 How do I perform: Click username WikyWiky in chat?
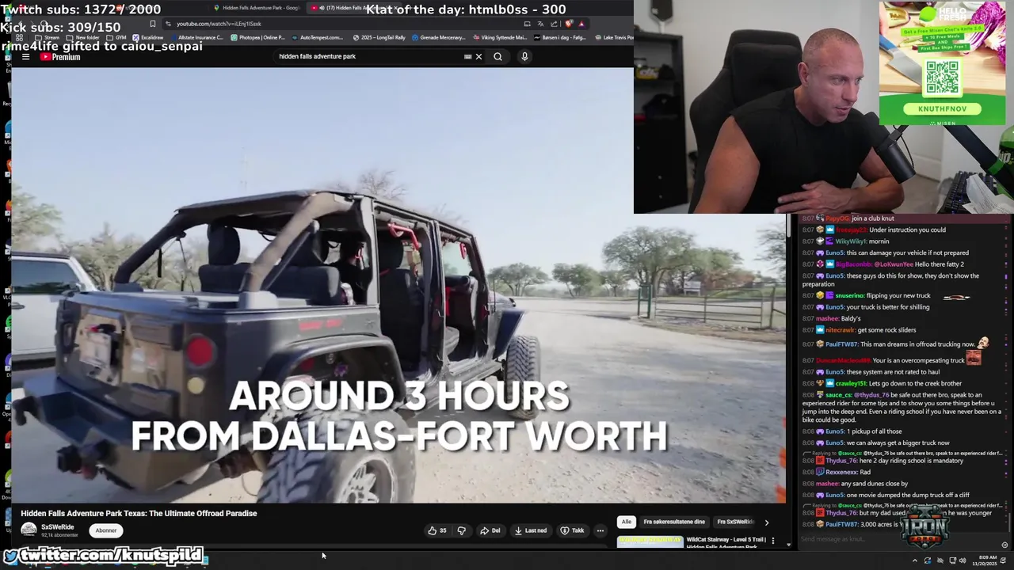851,241
